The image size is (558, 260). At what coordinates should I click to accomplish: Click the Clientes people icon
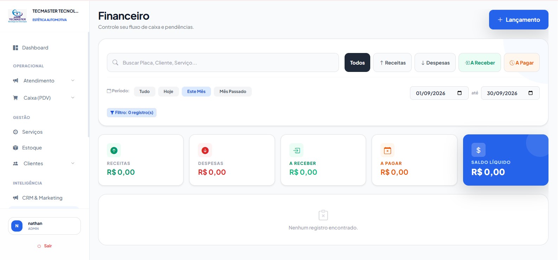click(15, 164)
